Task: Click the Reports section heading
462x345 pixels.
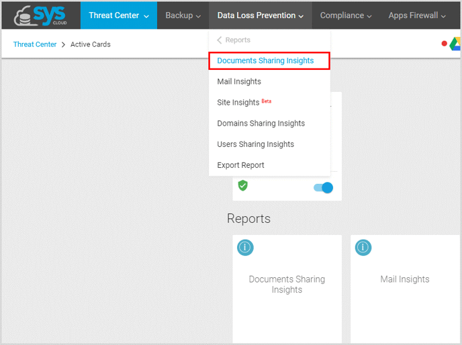Action: tap(248, 219)
